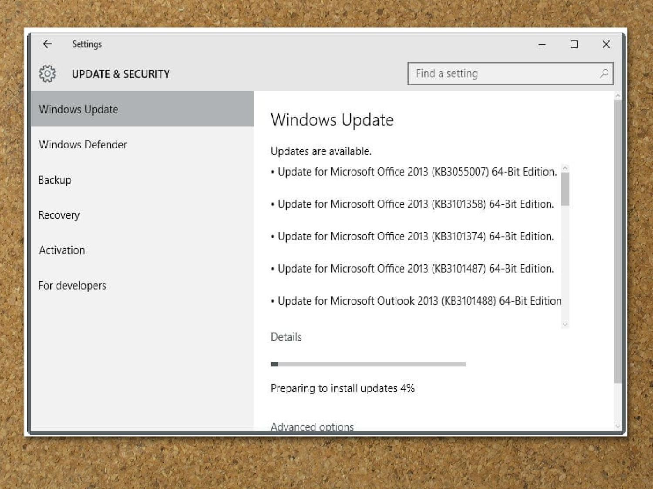653x489 pixels.
Task: Go back using the back arrow
Action: tap(47, 44)
